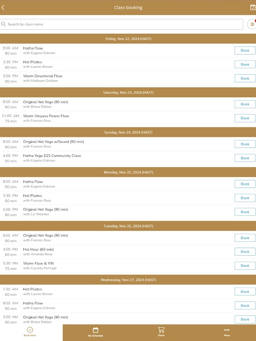This screenshot has width=256, height=341.
Task: Open Monday Original Hot Yoga with Liz Webster
Action: [x=45, y=210]
